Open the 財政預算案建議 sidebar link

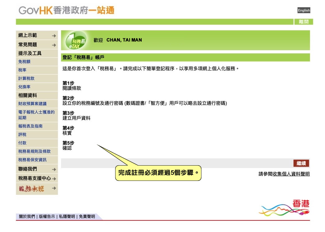point(32,104)
